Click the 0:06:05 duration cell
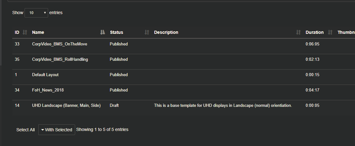355x146 pixels. pyautogui.click(x=313, y=44)
